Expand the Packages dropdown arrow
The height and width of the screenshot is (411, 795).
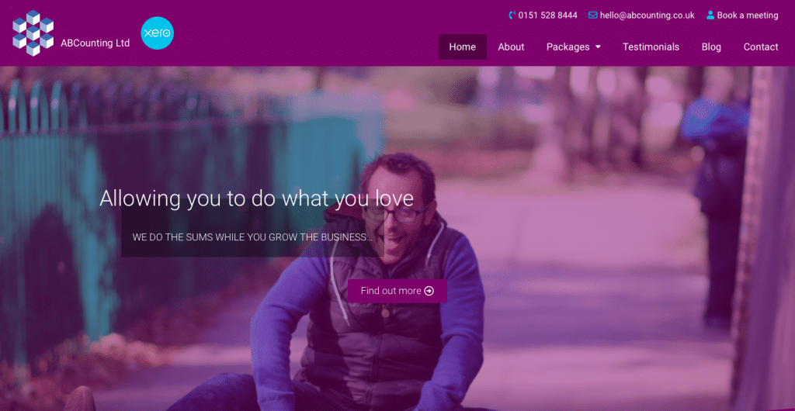tap(598, 47)
